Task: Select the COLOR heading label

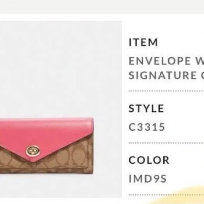Action: (x=149, y=160)
